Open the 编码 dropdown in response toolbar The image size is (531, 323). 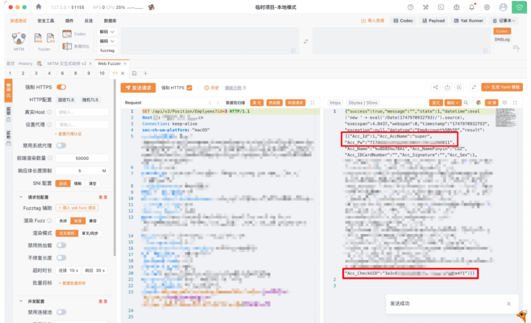tap(453, 103)
